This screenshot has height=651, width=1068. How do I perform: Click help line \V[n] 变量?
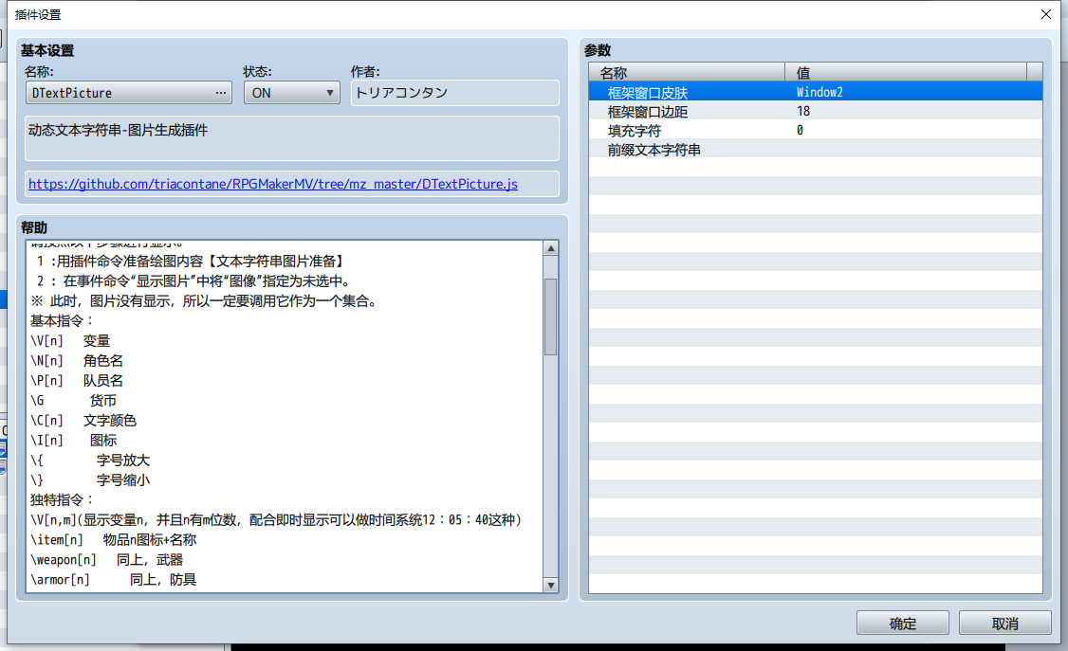70,341
